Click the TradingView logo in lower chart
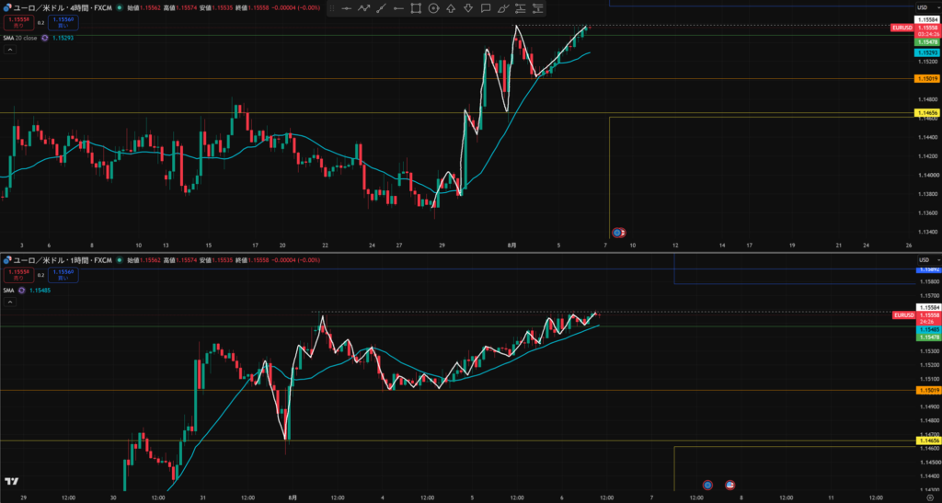The width and height of the screenshot is (942, 503). pyautogui.click(x=11, y=482)
